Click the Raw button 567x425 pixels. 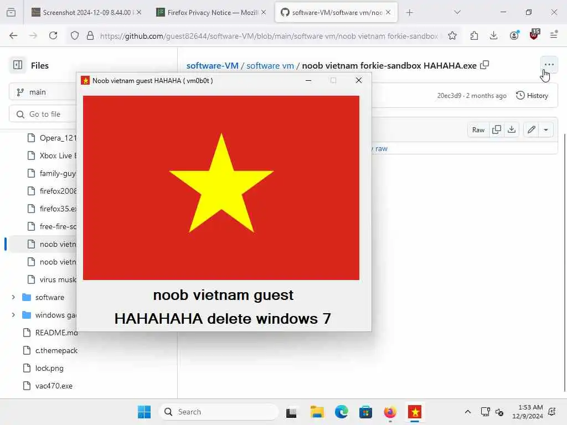point(478,129)
